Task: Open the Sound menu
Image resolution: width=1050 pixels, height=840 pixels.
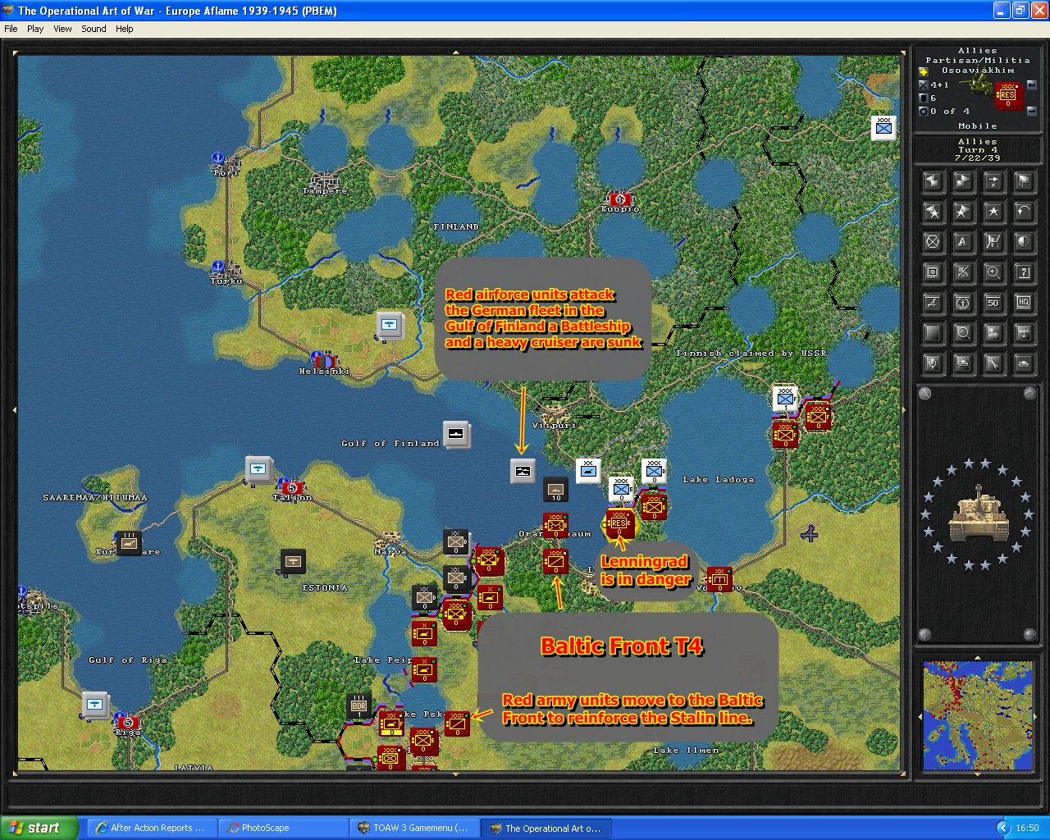Action: click(94, 29)
